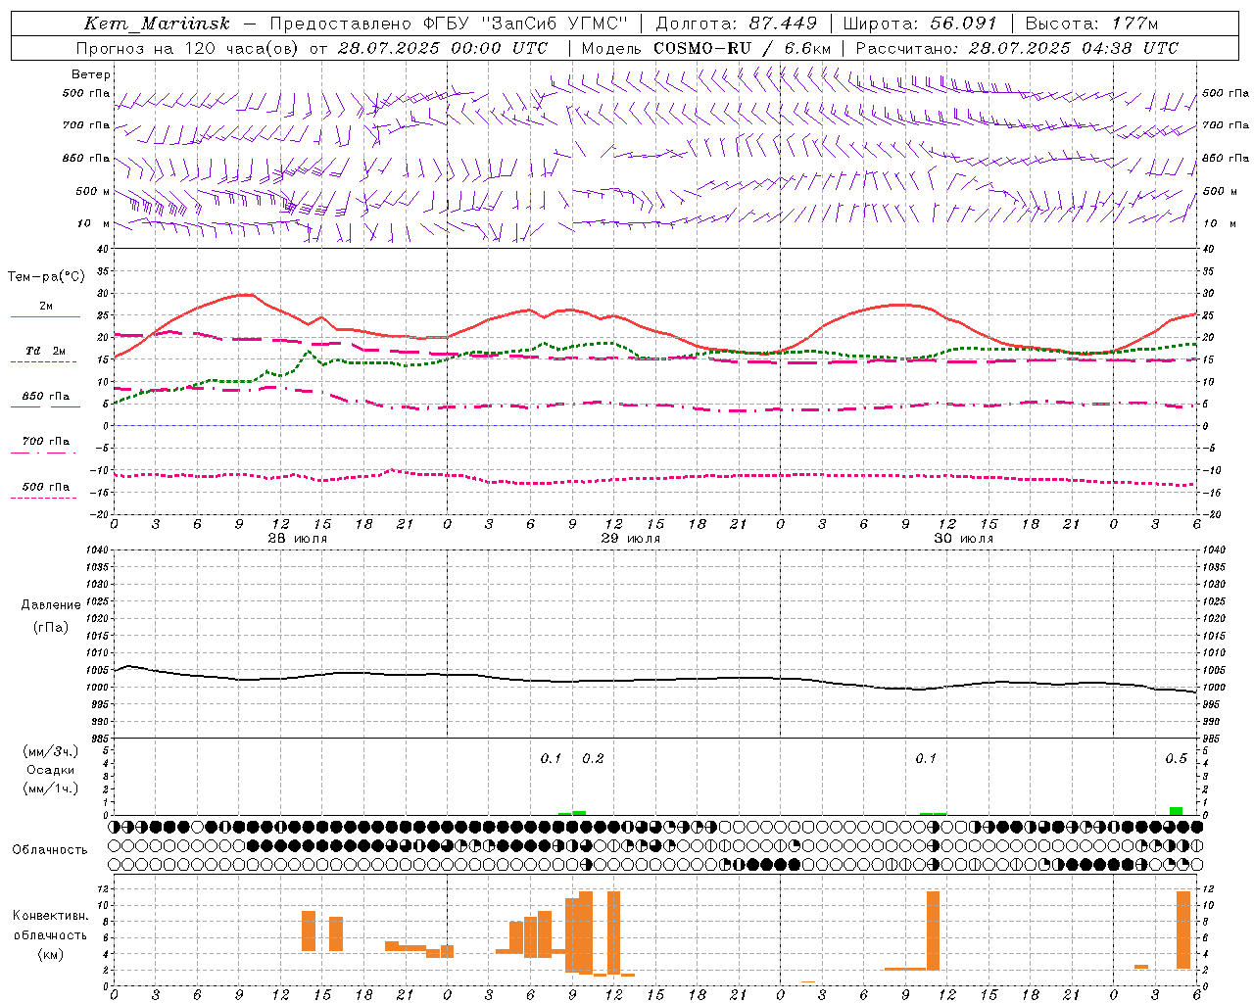The height and width of the screenshot is (1003, 1254).
Task: Click the 0.2 precipitation value
Action: click(x=593, y=759)
